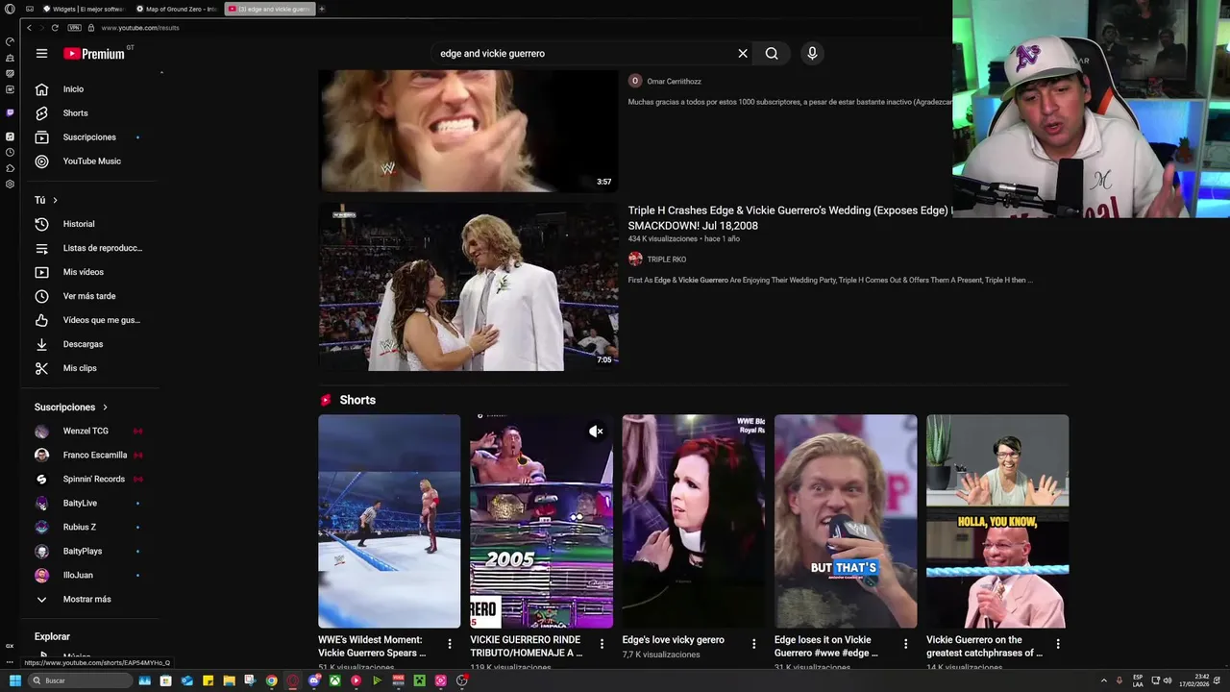Screen dimensions: 1230x692
Task: Open Vickie Guerrero greatest catchphrases short
Action: 997,521
